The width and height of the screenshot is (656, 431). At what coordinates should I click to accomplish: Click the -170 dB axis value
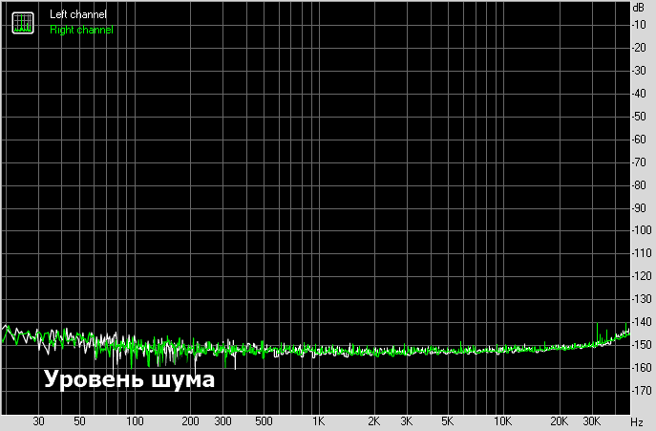(642, 391)
